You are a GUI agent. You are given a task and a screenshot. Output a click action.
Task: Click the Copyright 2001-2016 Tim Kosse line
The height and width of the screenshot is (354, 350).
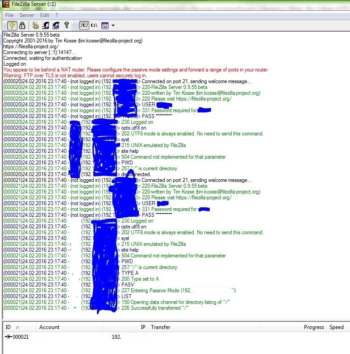point(73,41)
